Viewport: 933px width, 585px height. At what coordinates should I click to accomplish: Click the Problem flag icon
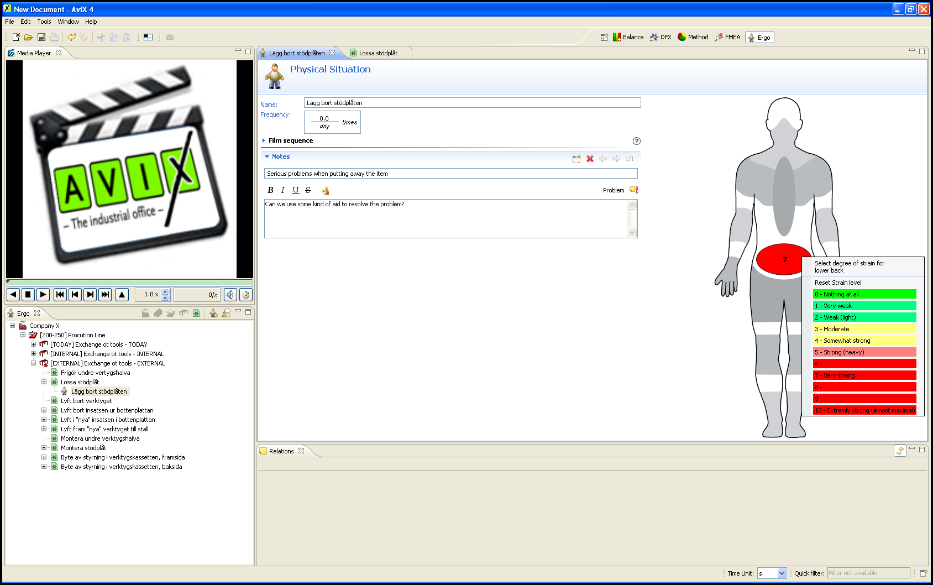(x=634, y=190)
